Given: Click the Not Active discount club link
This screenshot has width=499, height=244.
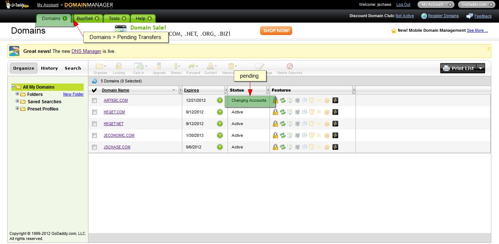Looking at the screenshot, I should [x=405, y=16].
